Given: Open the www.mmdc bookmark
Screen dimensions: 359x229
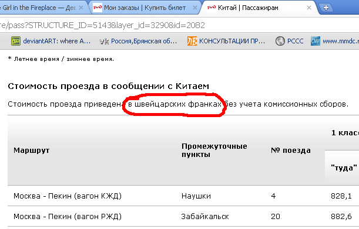Looking at the screenshot, I should [x=335, y=41].
